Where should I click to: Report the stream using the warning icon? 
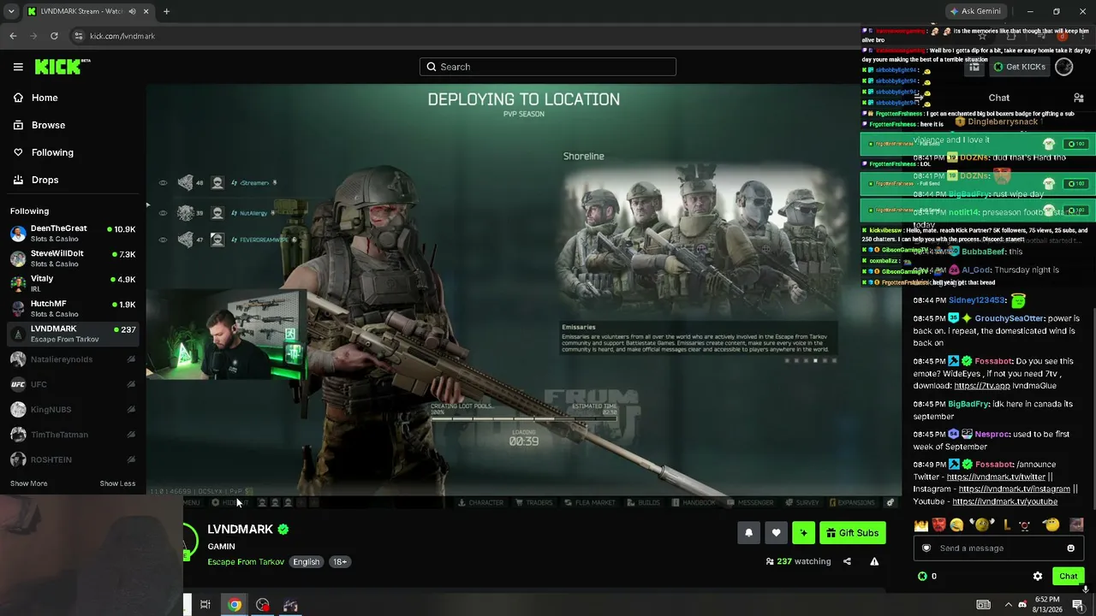click(874, 561)
